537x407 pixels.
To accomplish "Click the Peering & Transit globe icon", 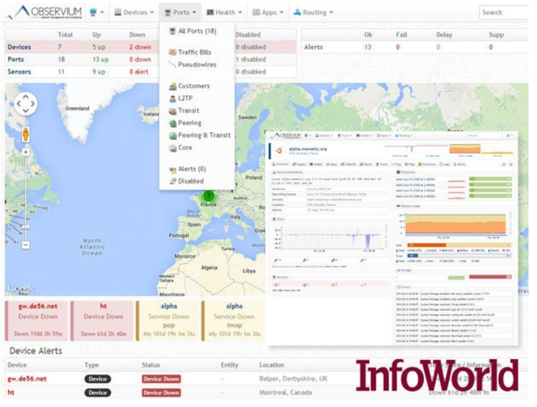I will 173,136.
